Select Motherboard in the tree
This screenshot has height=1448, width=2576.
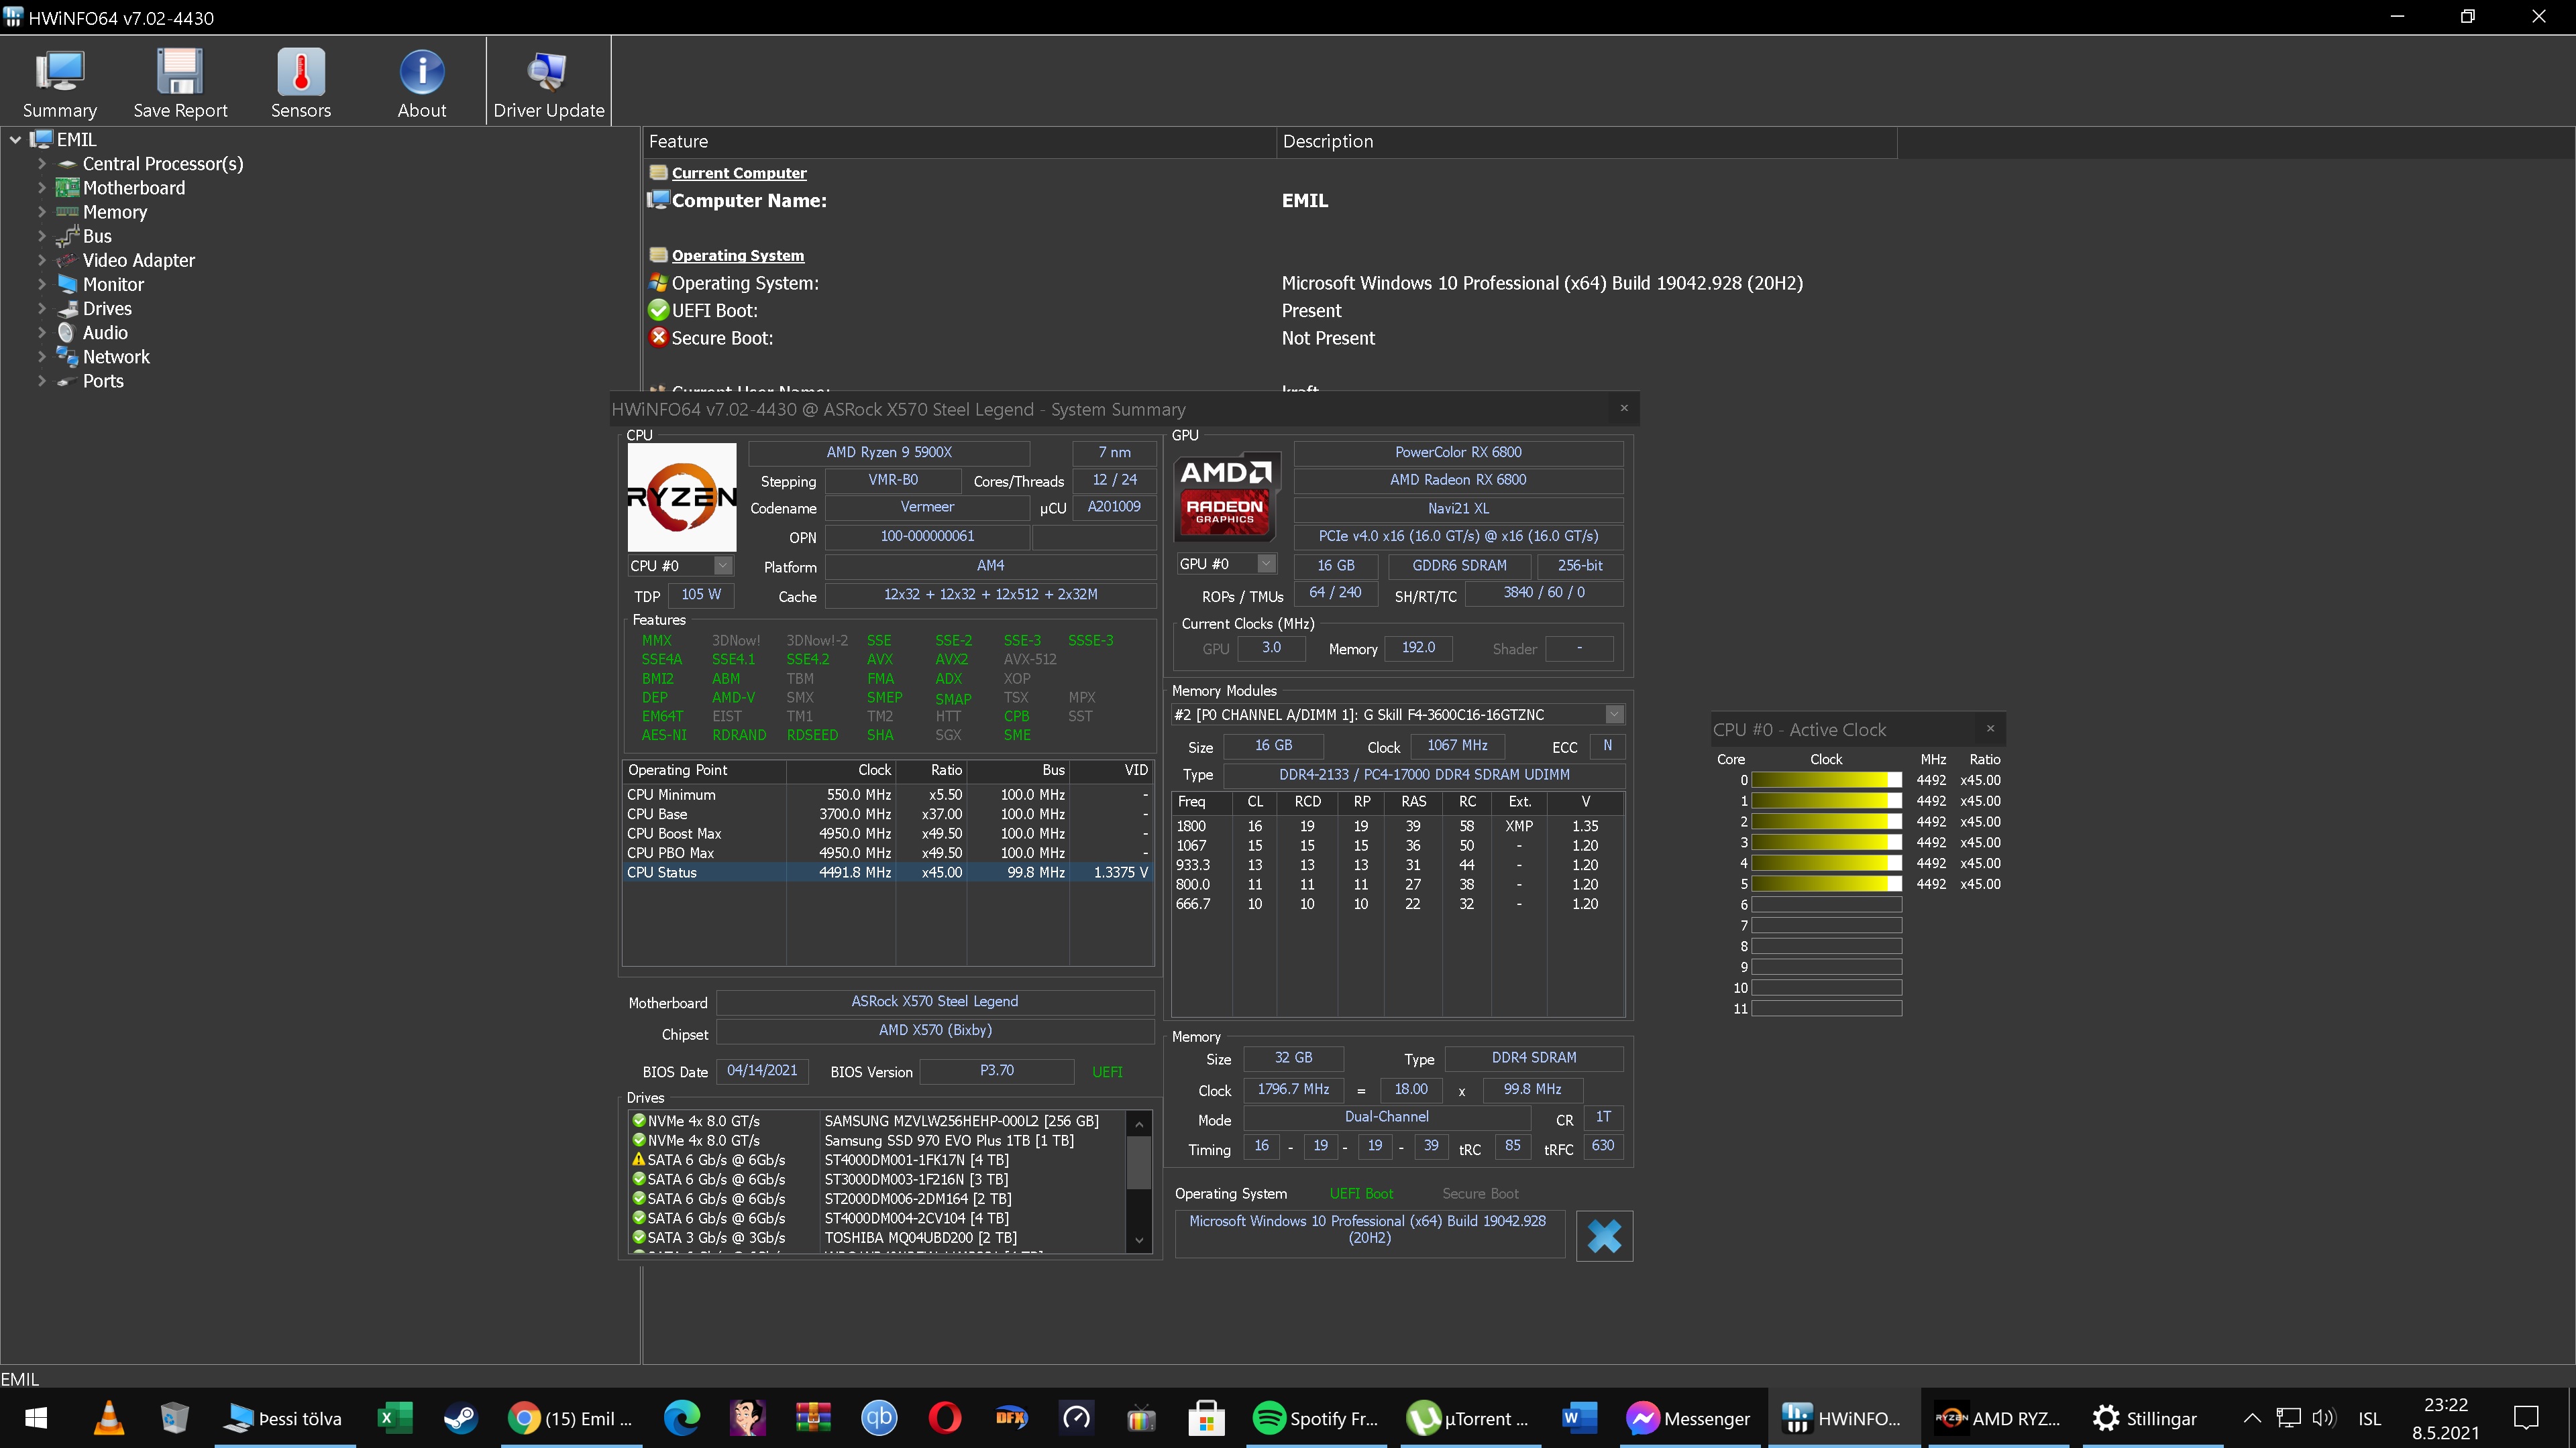coord(134,188)
